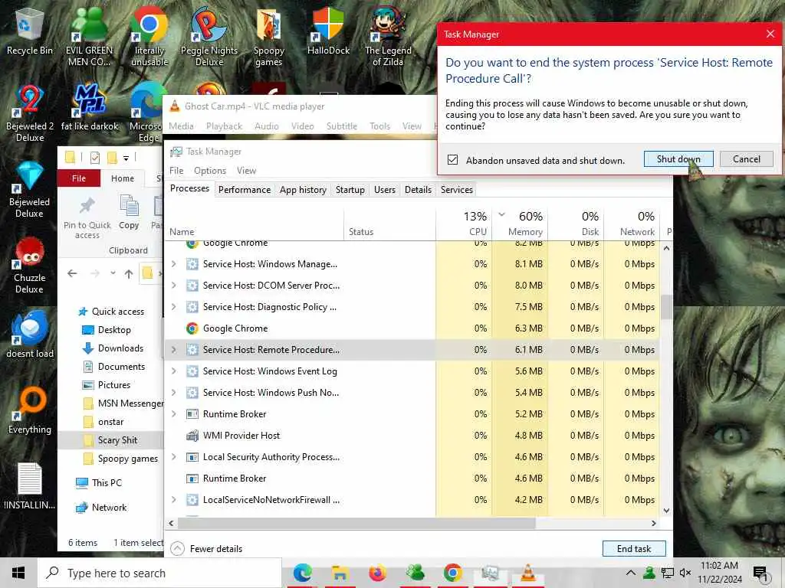
Task: Click Chrome icon on taskbar
Action: click(452, 573)
